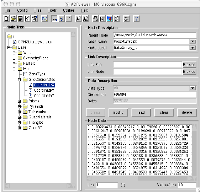Click the Reload file toolbar icon
The image size is (201, 193).
(27, 19)
